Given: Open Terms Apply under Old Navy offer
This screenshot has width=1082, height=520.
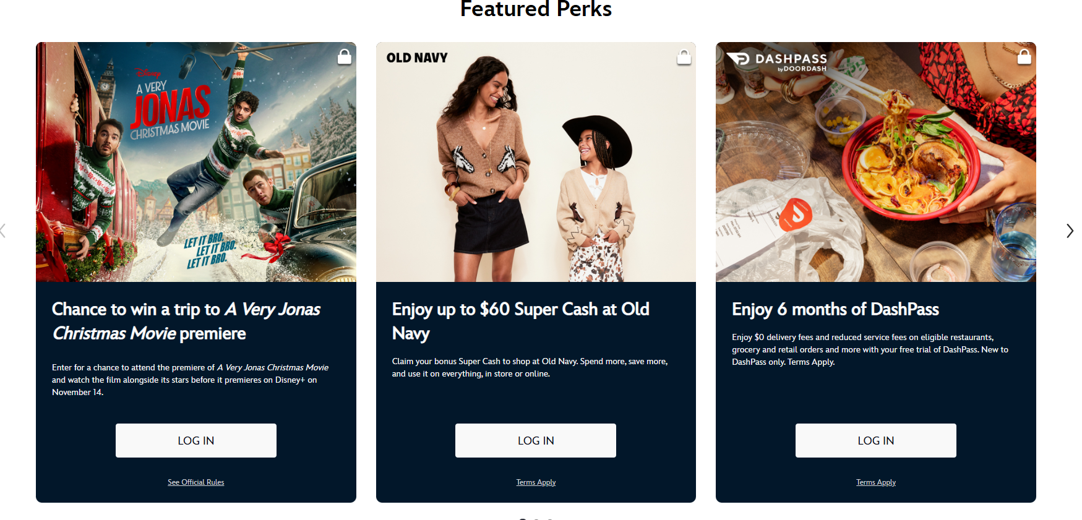Looking at the screenshot, I should tap(536, 482).
